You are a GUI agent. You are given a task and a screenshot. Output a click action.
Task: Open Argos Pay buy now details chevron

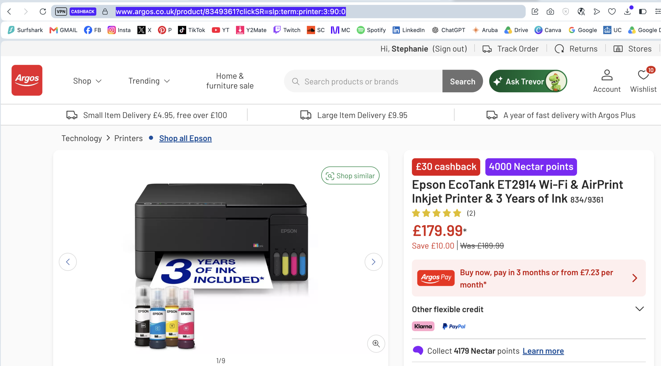[635, 278]
